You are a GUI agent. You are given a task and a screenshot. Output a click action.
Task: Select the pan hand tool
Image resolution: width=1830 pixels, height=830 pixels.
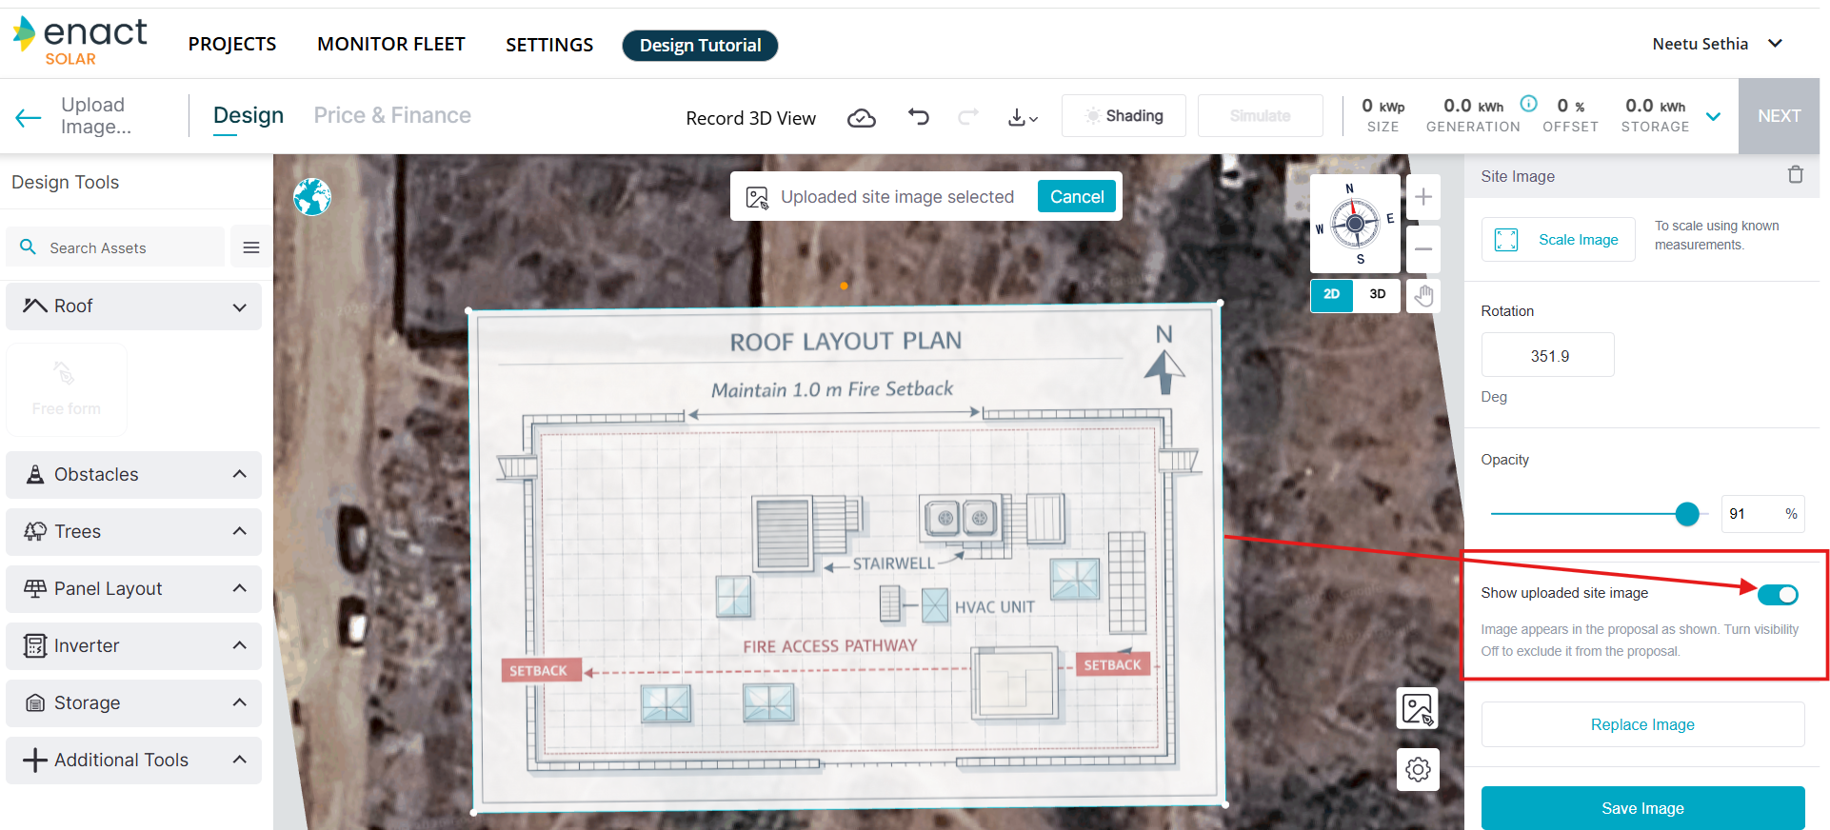tap(1422, 295)
